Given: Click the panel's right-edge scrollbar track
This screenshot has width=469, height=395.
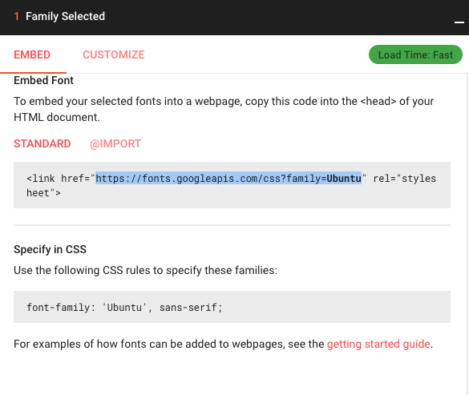Looking at the screenshot, I should pos(467,233).
